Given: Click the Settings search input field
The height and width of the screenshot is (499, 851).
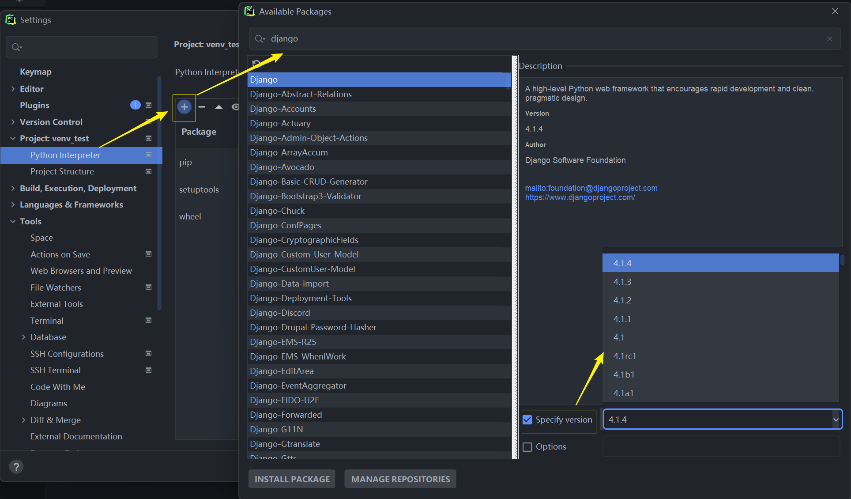Looking at the screenshot, I should pyautogui.click(x=82, y=47).
